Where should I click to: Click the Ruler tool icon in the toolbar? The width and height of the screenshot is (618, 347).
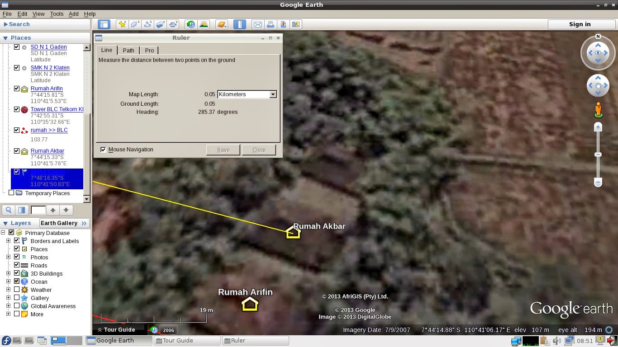(240, 24)
